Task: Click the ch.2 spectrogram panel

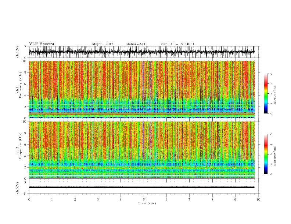Action: pos(141,150)
